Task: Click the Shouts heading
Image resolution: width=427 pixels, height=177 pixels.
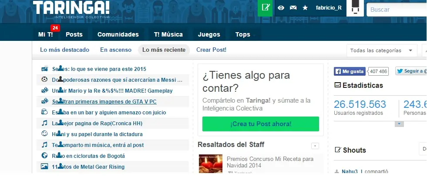Action: 354,150
